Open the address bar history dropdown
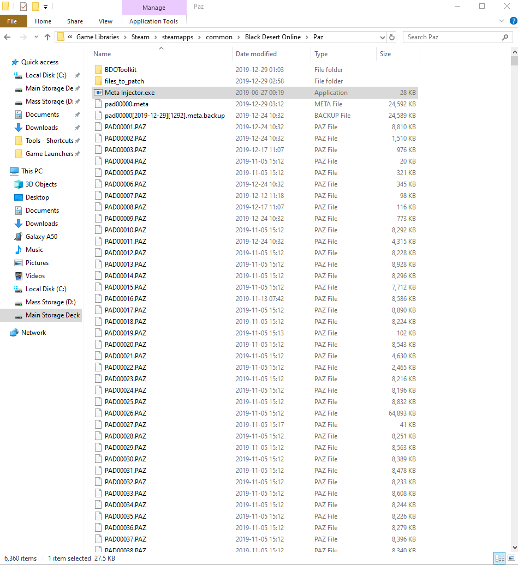This screenshot has height=565, width=518. pos(382,37)
